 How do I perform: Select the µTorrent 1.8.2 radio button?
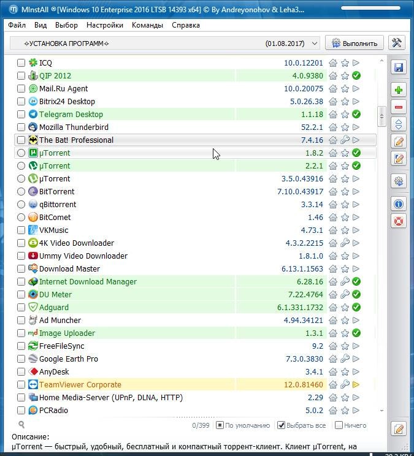(x=21, y=153)
